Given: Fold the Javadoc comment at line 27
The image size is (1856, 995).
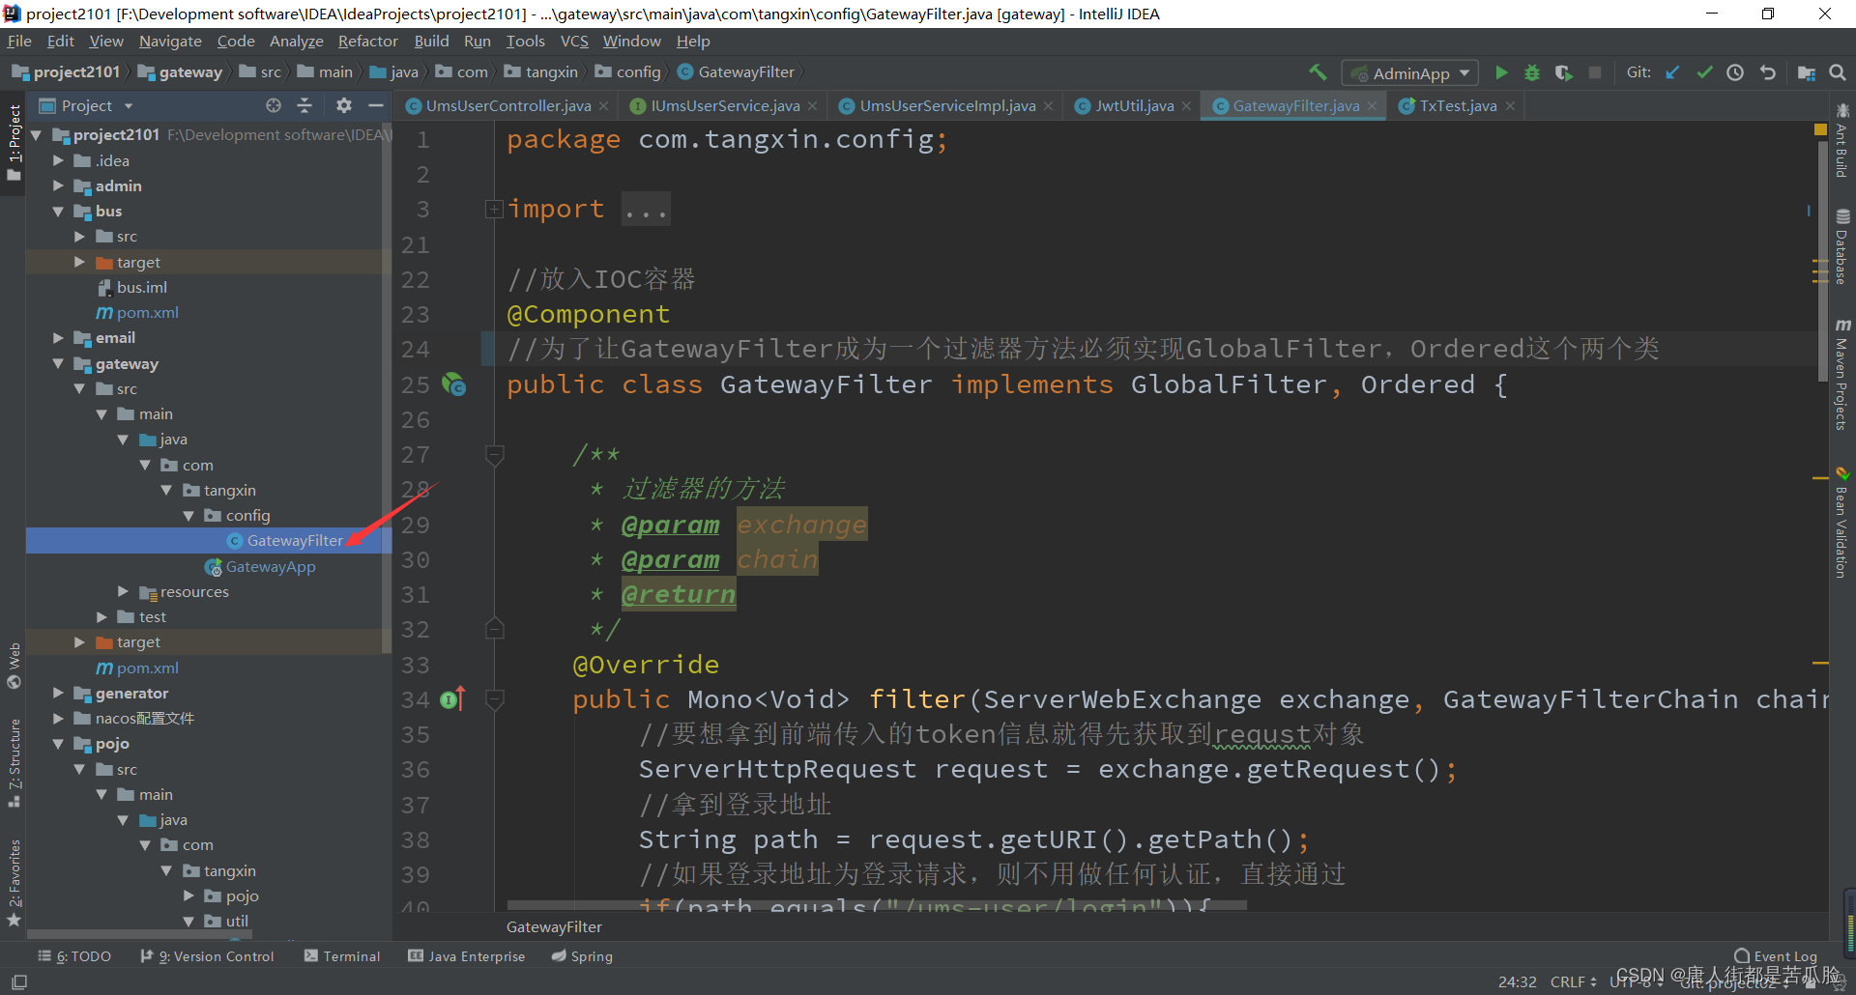Looking at the screenshot, I should pyautogui.click(x=494, y=453).
